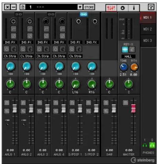Image resolution: width=157 pixels, height=164 pixels.
Task: Open the setup gear window
Action: point(123,8)
